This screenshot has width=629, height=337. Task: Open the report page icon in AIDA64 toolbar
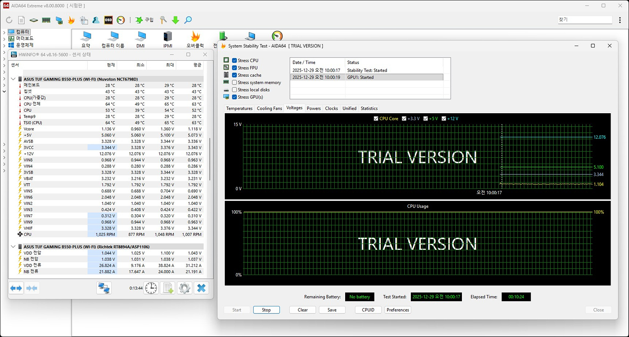click(x=21, y=20)
